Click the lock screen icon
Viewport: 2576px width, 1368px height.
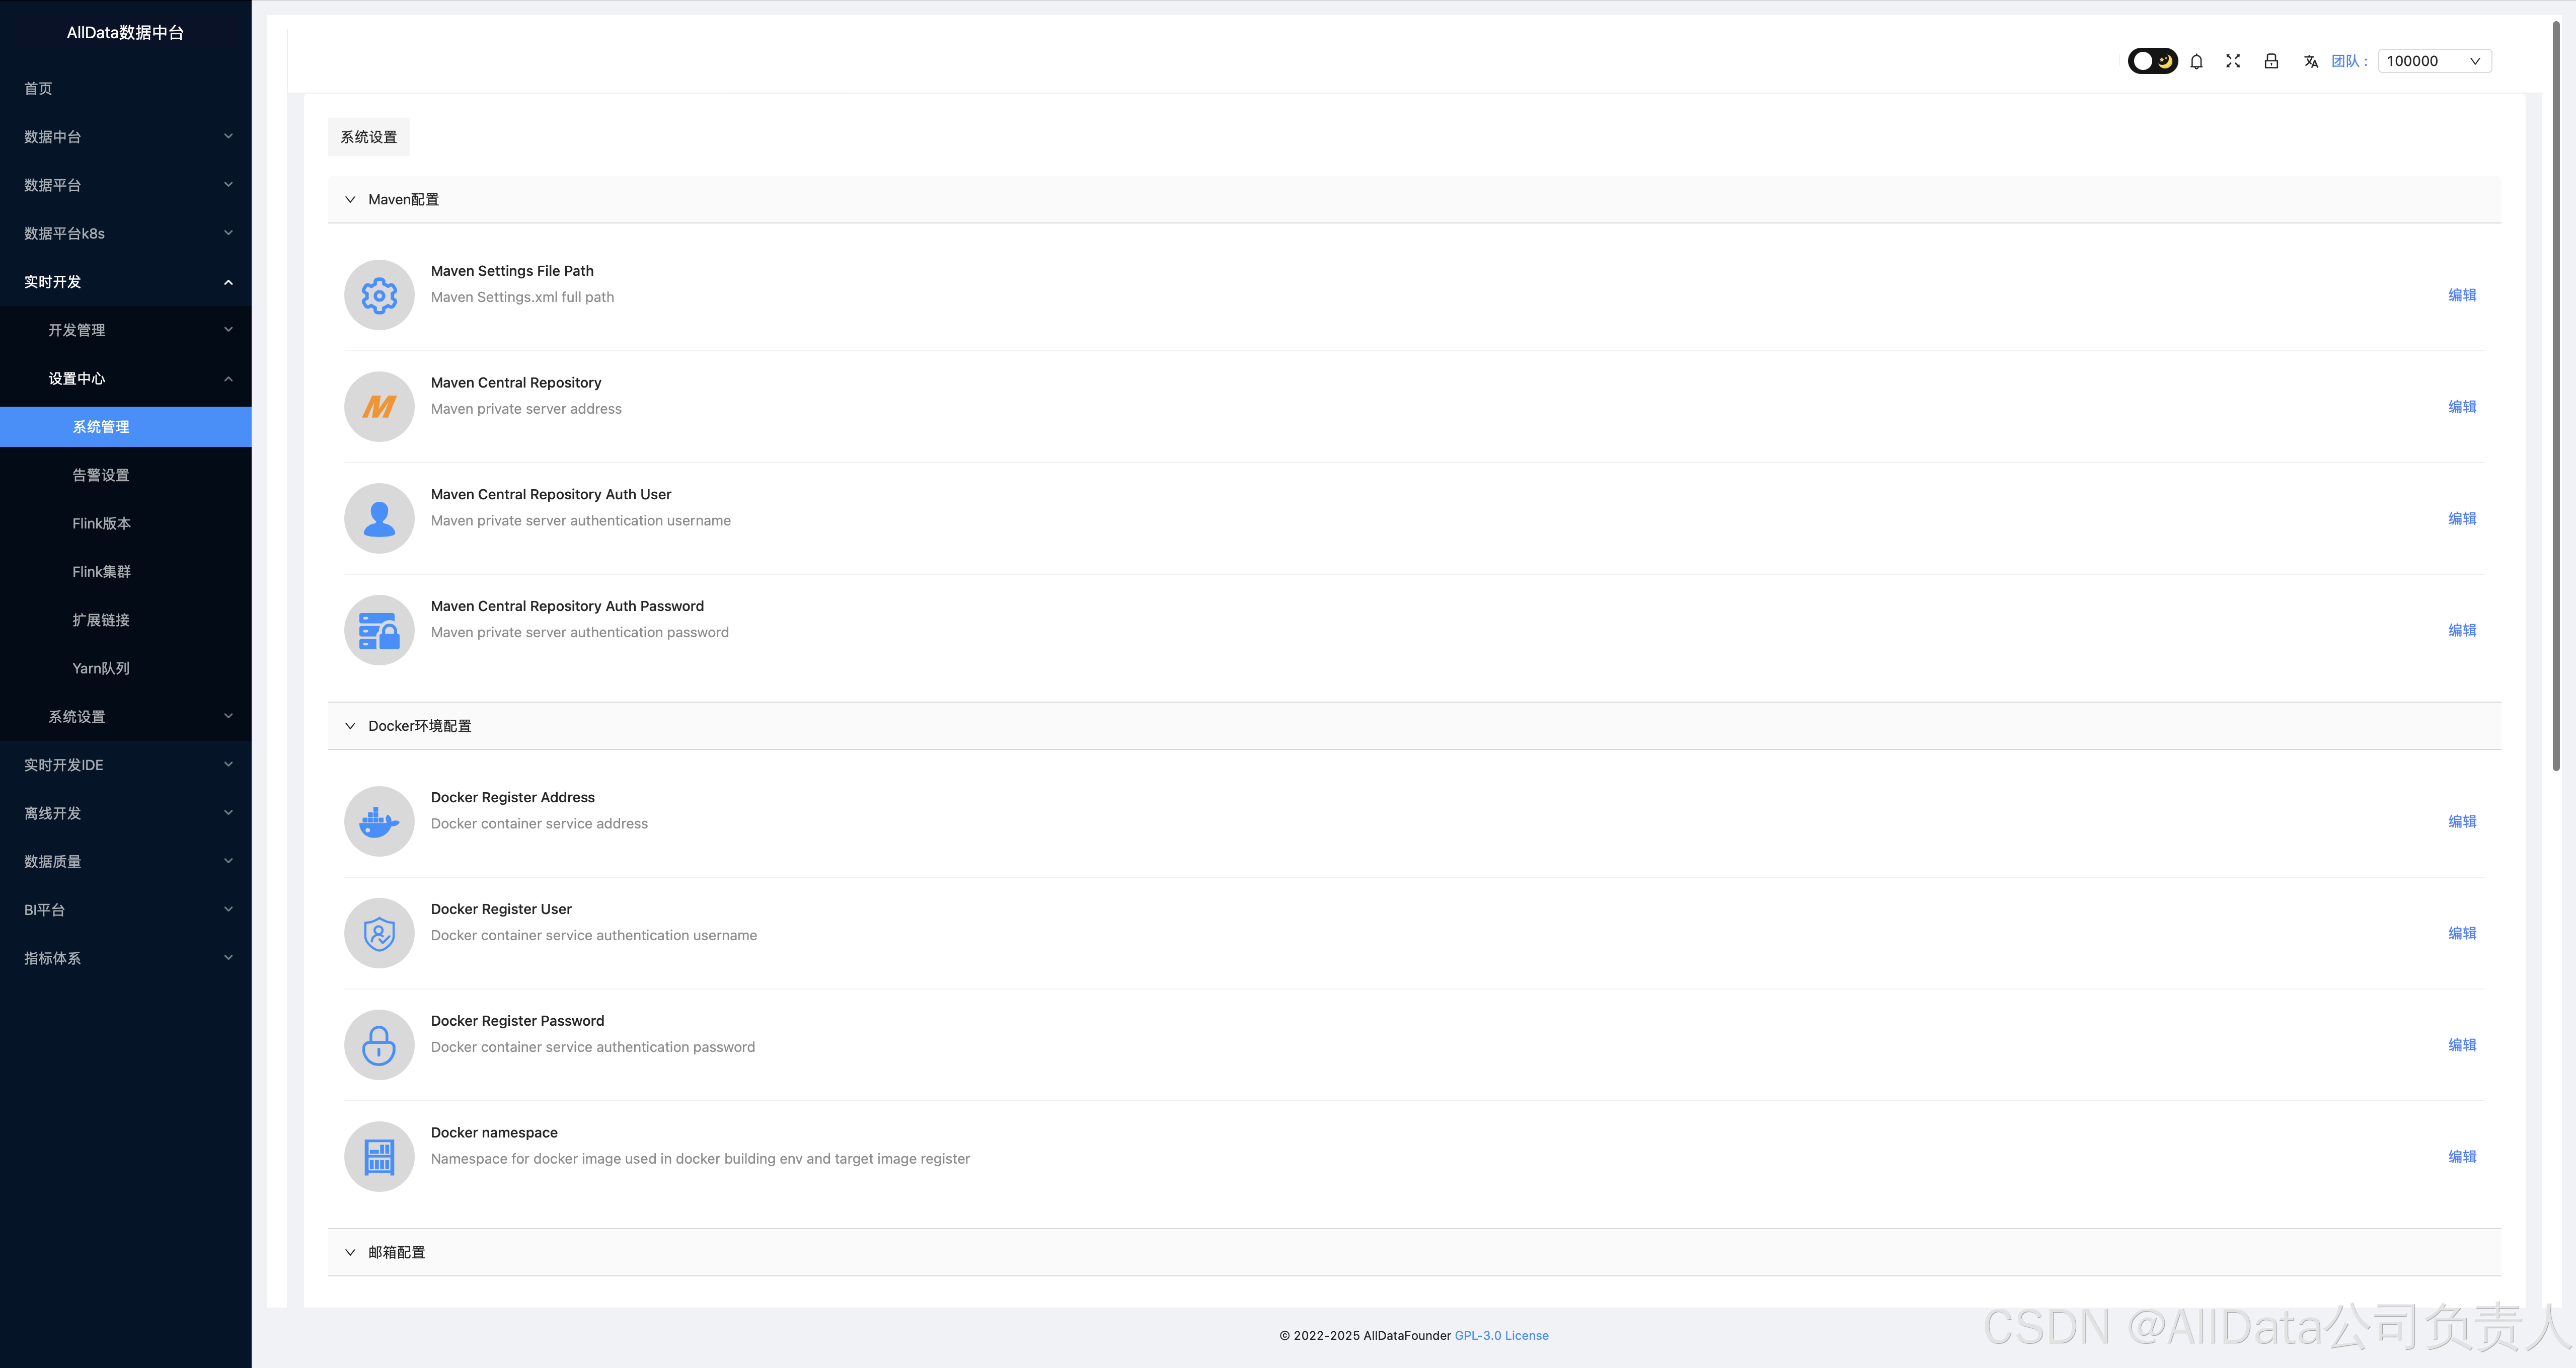click(x=2271, y=61)
